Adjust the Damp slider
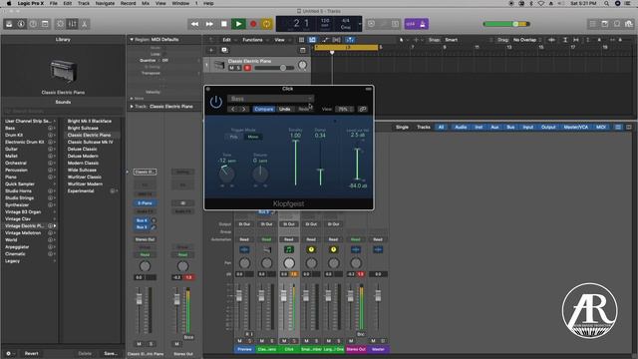Viewport: 638px width, 359px height. 320,163
